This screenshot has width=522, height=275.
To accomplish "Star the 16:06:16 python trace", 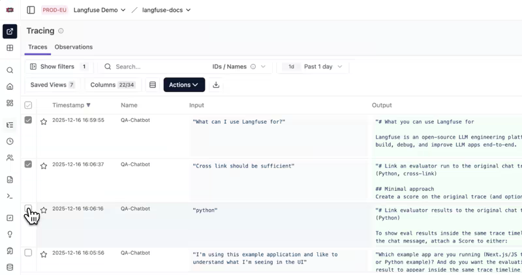I will pyautogui.click(x=44, y=210).
